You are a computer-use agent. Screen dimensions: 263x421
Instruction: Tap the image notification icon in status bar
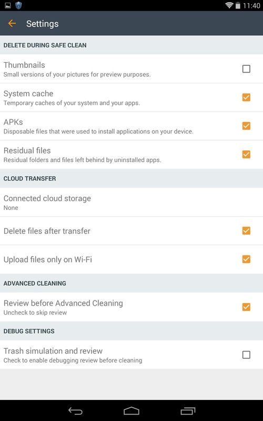(x=8, y=5)
